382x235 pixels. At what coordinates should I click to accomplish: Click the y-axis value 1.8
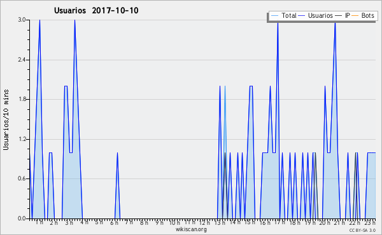click(22, 99)
